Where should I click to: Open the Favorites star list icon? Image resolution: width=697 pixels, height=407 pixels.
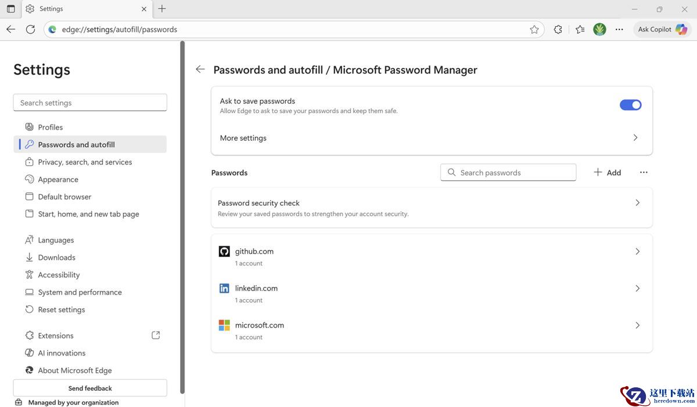[x=580, y=30]
